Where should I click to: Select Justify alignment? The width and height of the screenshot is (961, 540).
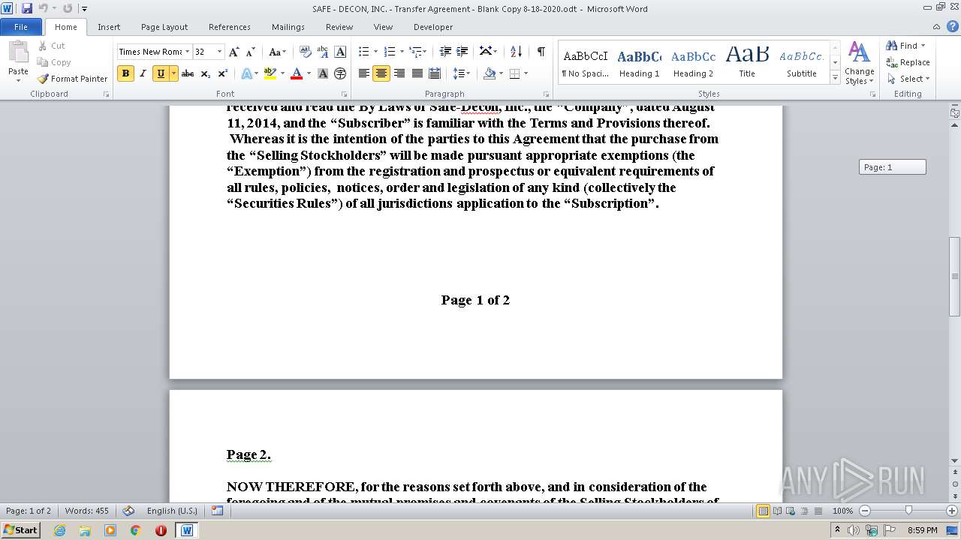click(417, 73)
